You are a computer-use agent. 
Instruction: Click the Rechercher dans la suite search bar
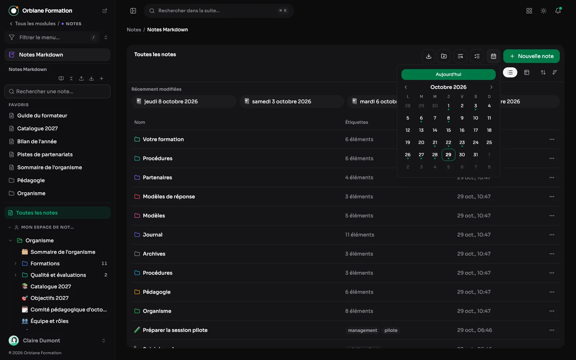pyautogui.click(x=219, y=11)
